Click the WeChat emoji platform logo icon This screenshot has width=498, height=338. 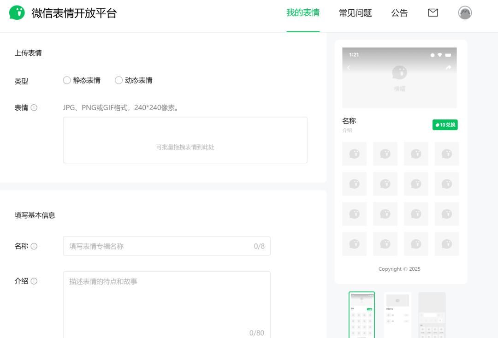coord(17,13)
